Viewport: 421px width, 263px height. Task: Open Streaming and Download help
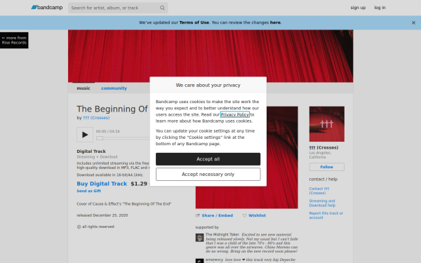(x=322, y=203)
